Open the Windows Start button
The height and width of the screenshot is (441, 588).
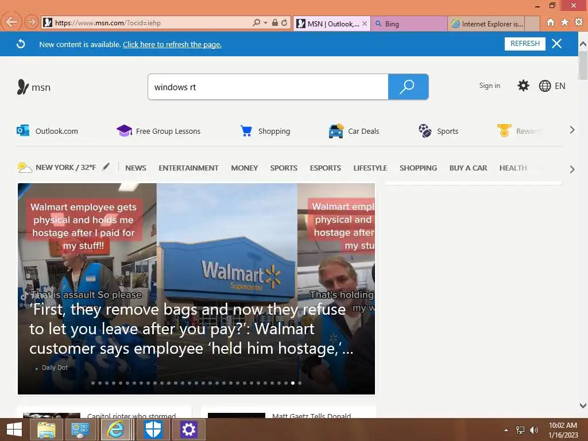coord(14,430)
